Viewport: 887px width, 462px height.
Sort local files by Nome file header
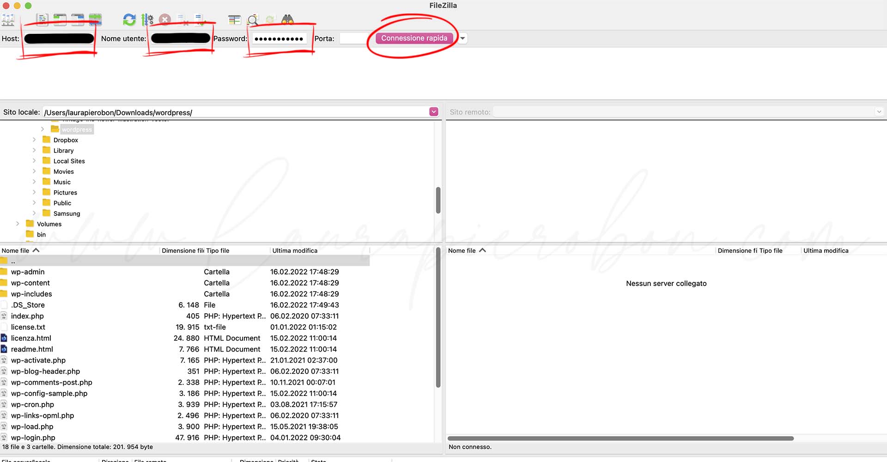click(x=15, y=250)
